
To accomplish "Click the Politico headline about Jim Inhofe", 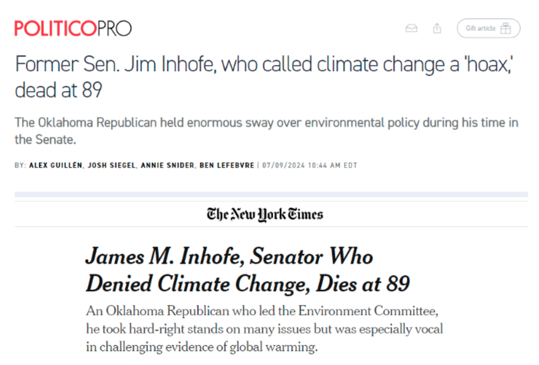I will (264, 77).
